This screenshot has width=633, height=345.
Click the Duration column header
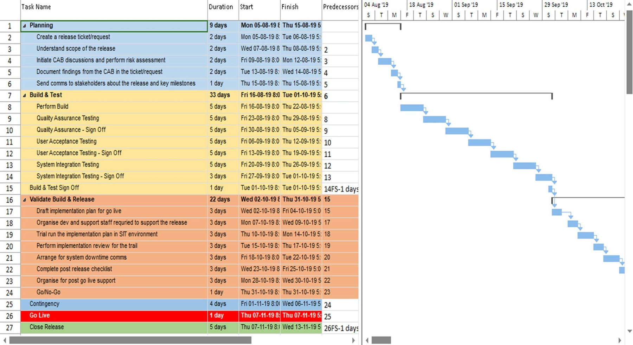[221, 7]
